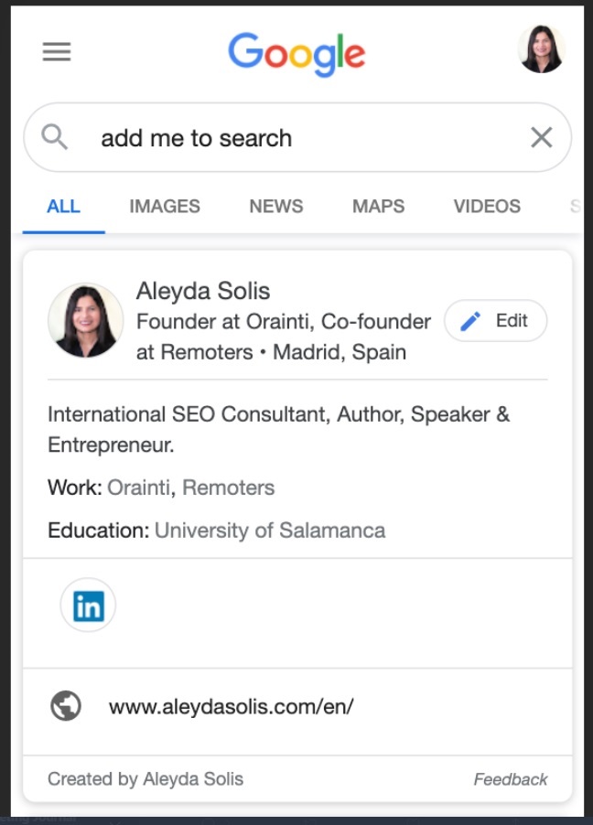Image resolution: width=593 pixels, height=825 pixels.
Task: Click the Feedback link
Action: (x=511, y=779)
